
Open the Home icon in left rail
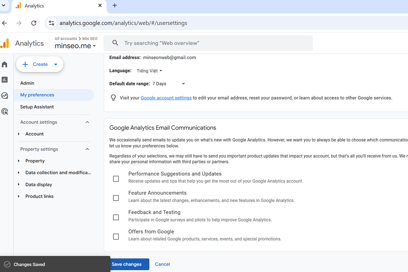(5, 64)
